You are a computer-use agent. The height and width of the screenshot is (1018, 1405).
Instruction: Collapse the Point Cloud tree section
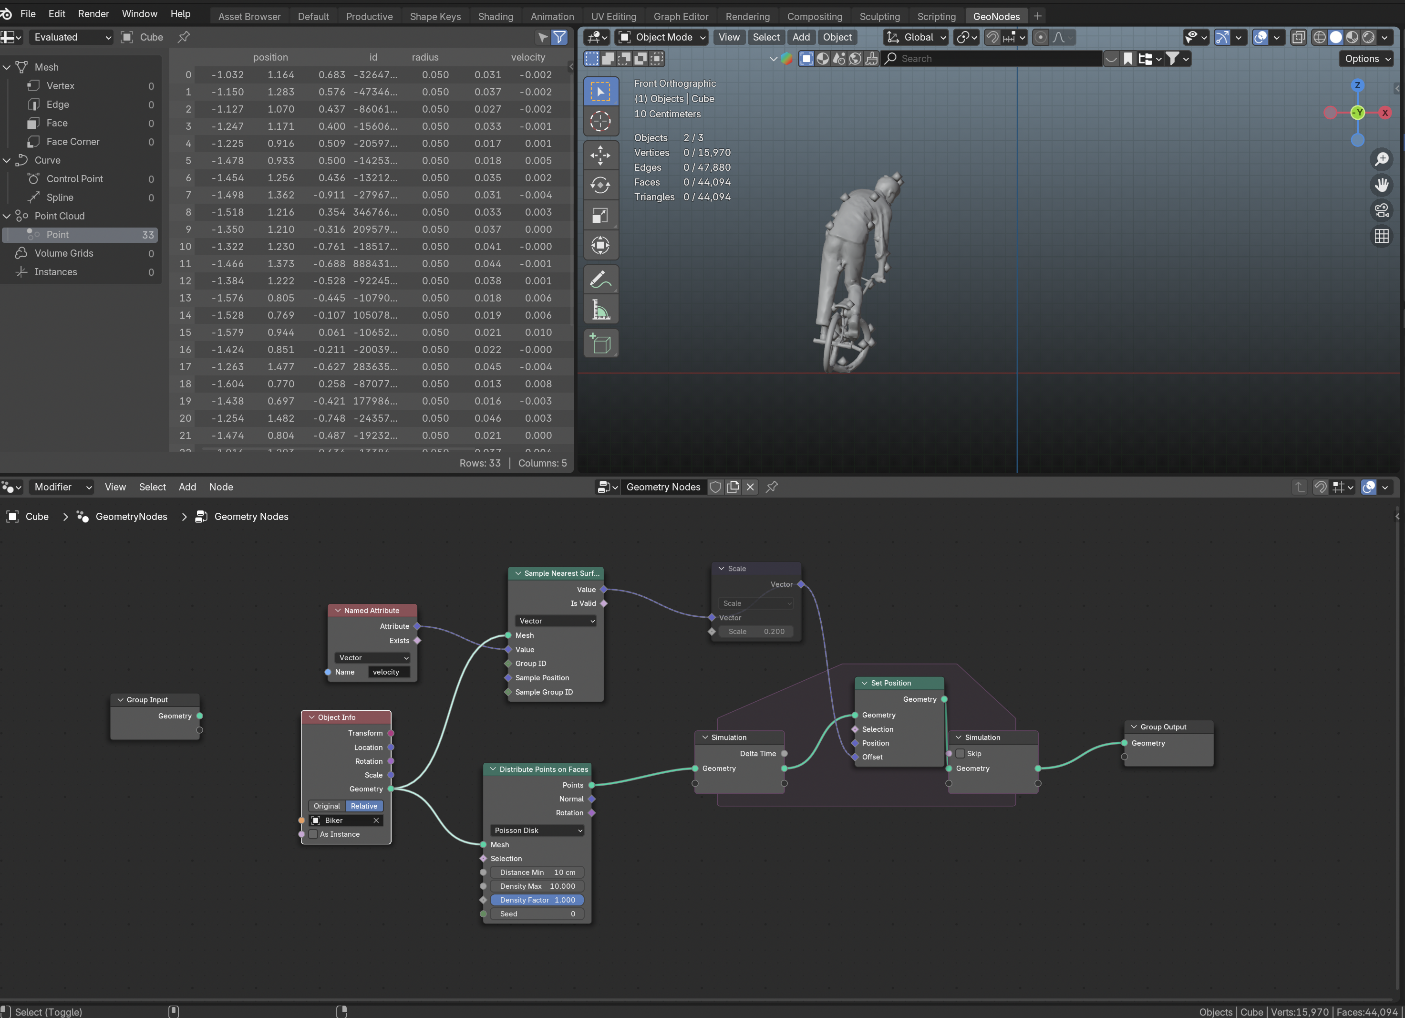(x=7, y=216)
